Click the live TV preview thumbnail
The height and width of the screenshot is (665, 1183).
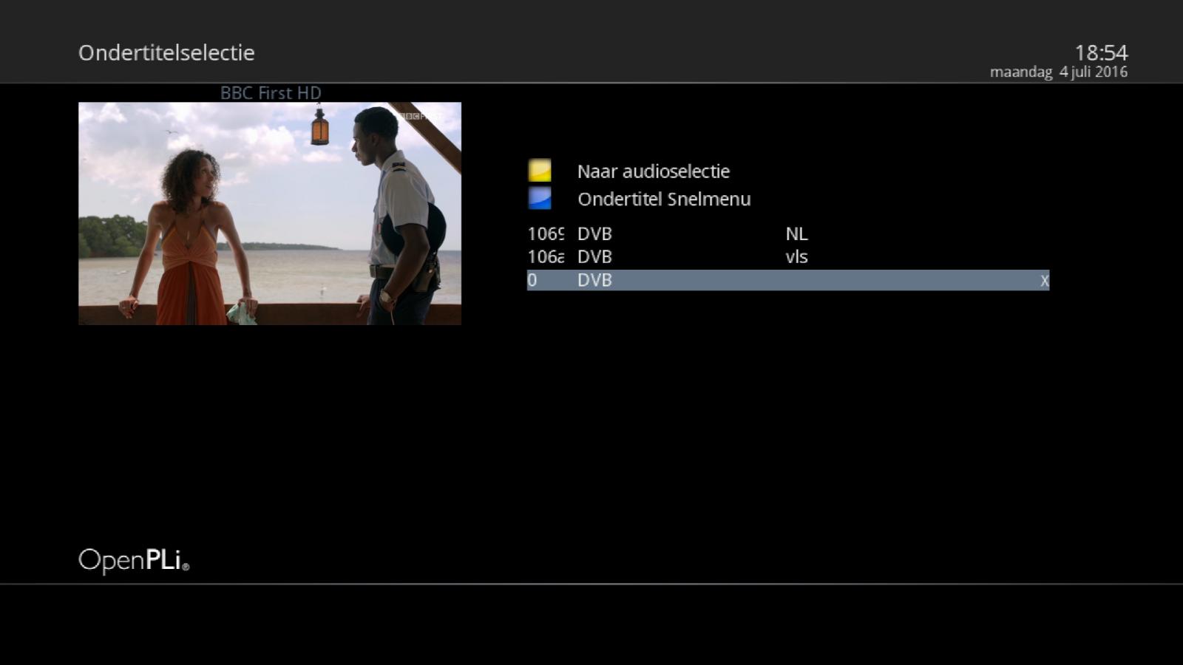[270, 214]
